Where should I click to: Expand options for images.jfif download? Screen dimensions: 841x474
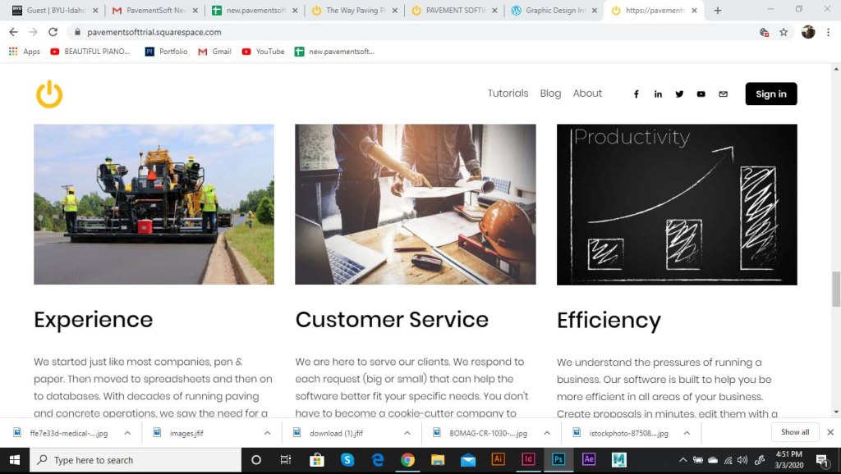coord(268,433)
